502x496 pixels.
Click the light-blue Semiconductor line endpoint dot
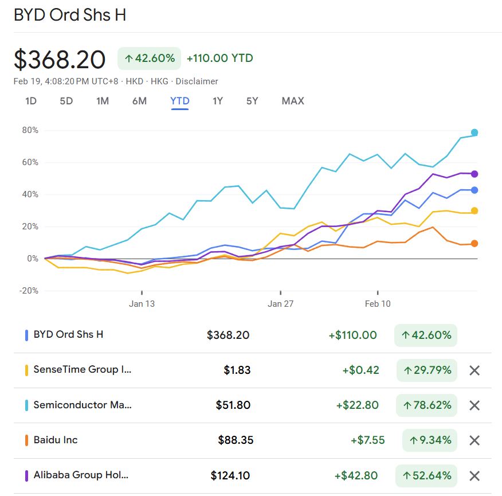474,132
